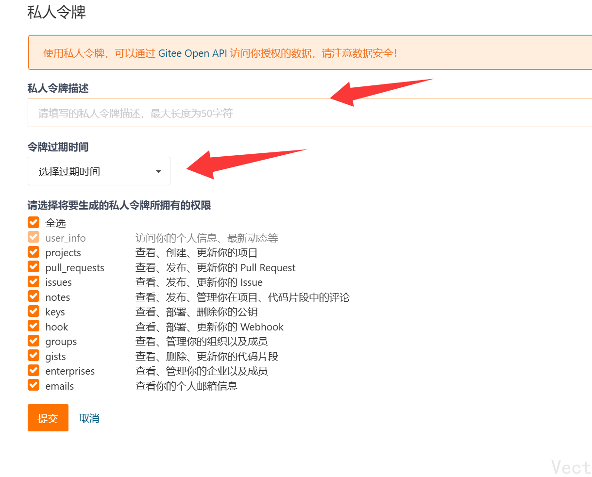
Task: Click the issues label text
Action: click(x=58, y=282)
